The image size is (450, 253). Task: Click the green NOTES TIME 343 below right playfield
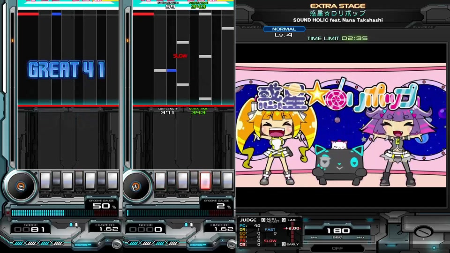click(x=198, y=112)
